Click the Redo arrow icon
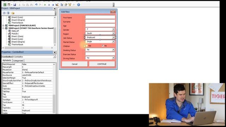226x127 pixels. tap(40, 5)
